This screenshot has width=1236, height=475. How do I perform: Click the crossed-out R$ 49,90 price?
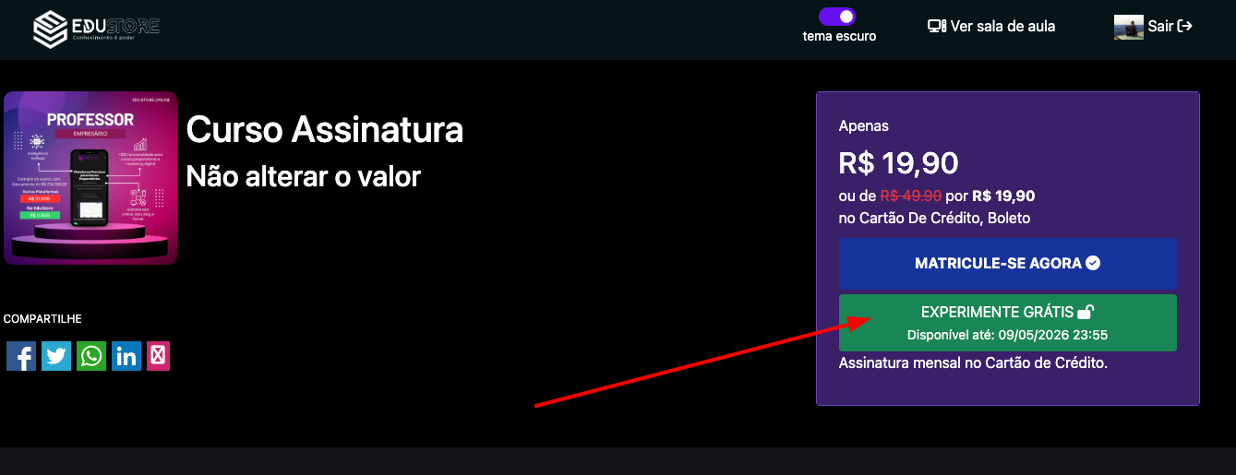click(x=910, y=196)
